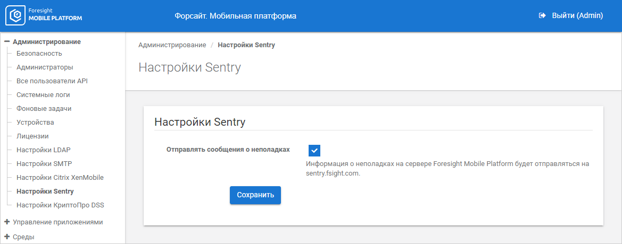Click Администрирование breadcrumb link
Screen dimensions: 622x244
tap(172, 45)
